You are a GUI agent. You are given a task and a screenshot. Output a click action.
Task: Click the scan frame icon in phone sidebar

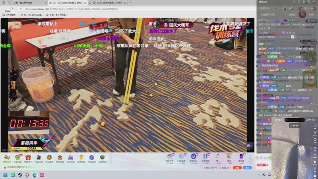coord(315,155)
